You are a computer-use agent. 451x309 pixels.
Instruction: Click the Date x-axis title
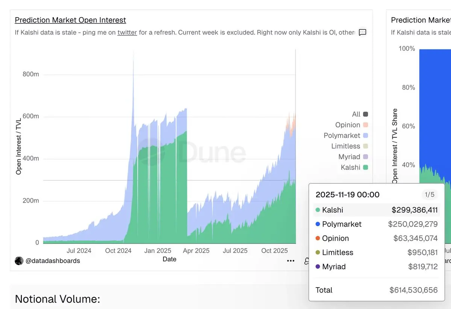click(x=170, y=259)
